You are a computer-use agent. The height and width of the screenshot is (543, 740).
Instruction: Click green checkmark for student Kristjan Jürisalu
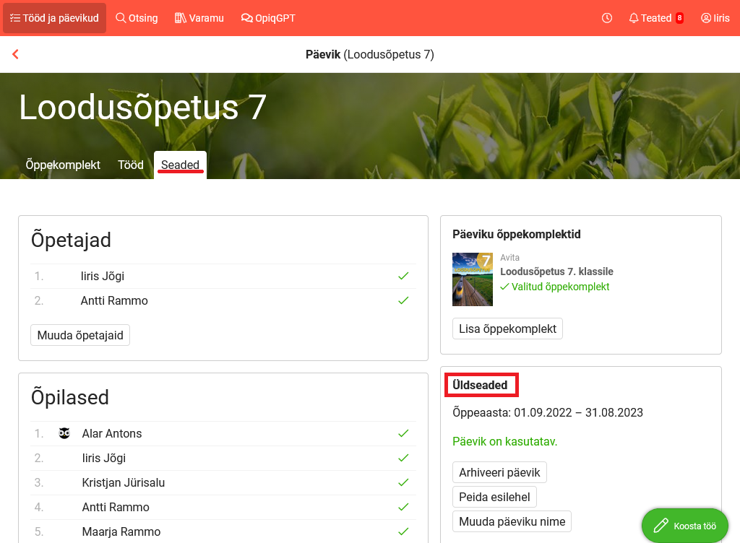click(403, 482)
